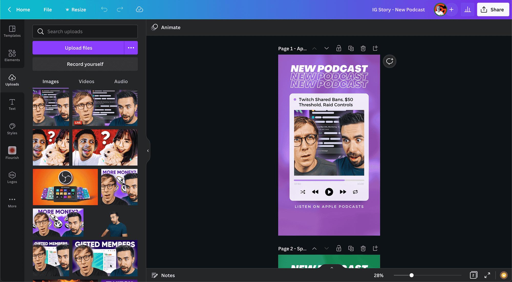512x282 pixels.
Task: Click the cloud save status icon
Action: 139,9
